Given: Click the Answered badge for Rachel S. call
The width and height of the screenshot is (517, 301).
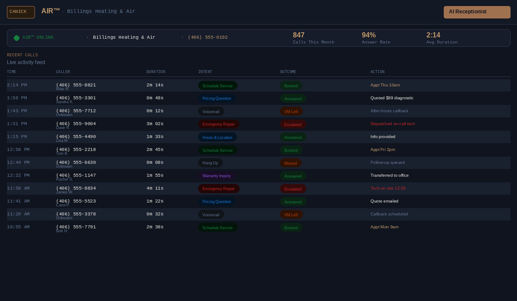Looking at the screenshot, I should pyautogui.click(x=293, y=176).
